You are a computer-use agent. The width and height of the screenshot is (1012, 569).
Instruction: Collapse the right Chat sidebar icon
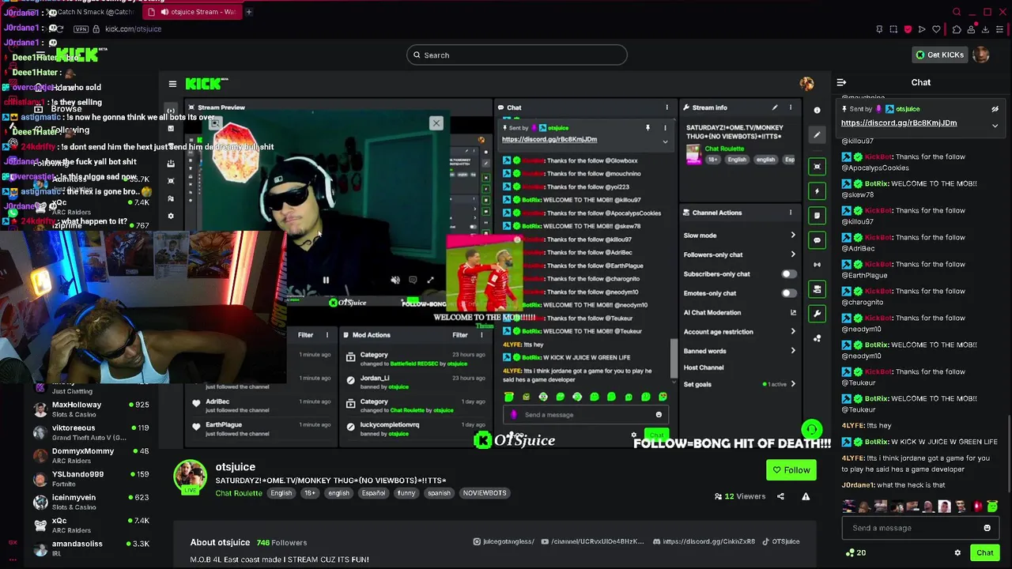[x=841, y=82]
